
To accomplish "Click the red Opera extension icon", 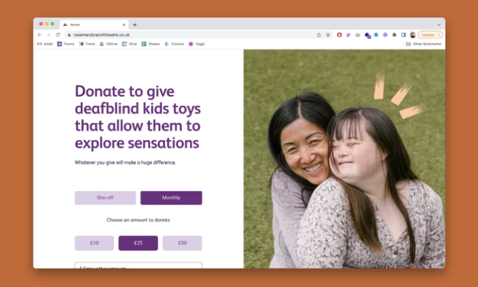I will pos(339,35).
